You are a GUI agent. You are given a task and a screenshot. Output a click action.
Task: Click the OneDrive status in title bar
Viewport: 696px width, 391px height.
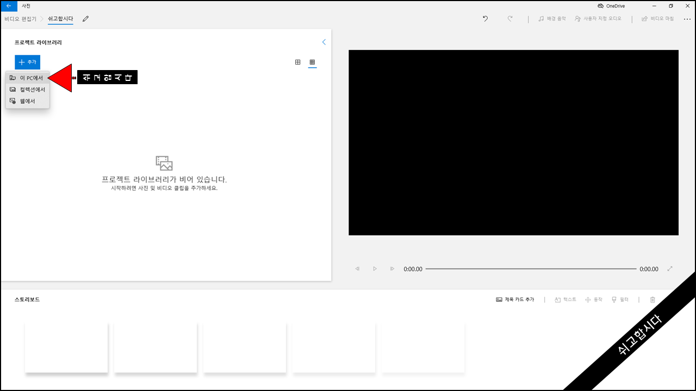[611, 5]
